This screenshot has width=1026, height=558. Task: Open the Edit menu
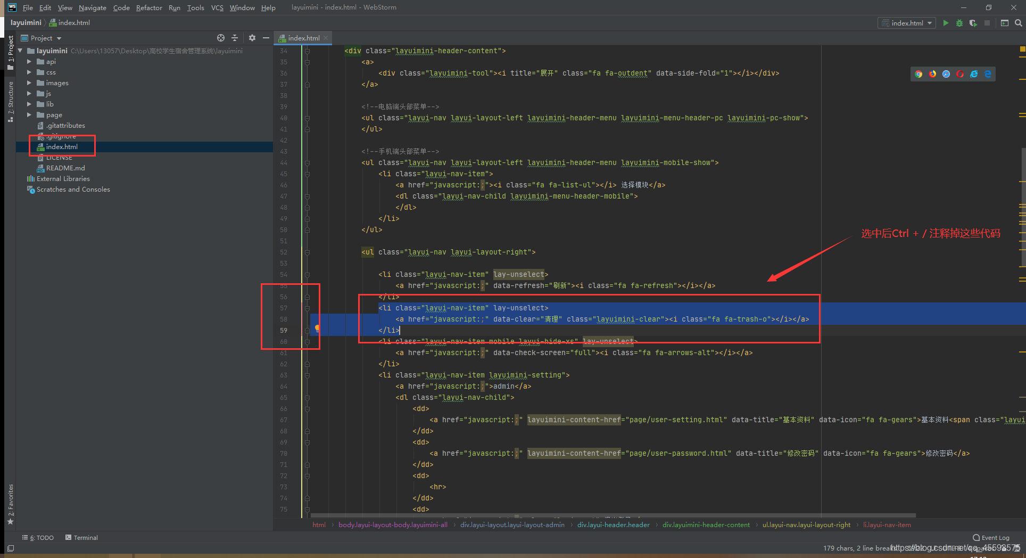pos(45,7)
